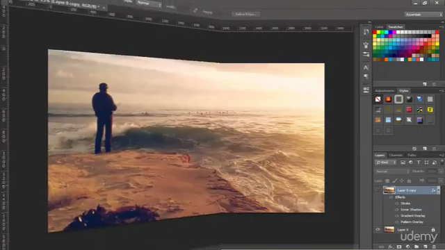Switch to the Adjustments tab
The height and width of the screenshot is (250, 445).
tap(385, 91)
